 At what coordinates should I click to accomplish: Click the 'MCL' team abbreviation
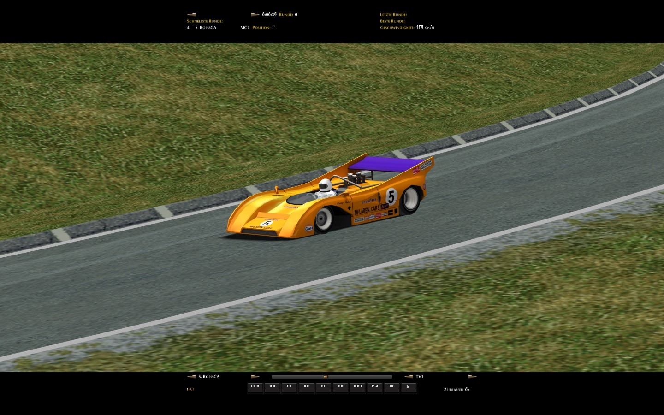pyautogui.click(x=245, y=28)
